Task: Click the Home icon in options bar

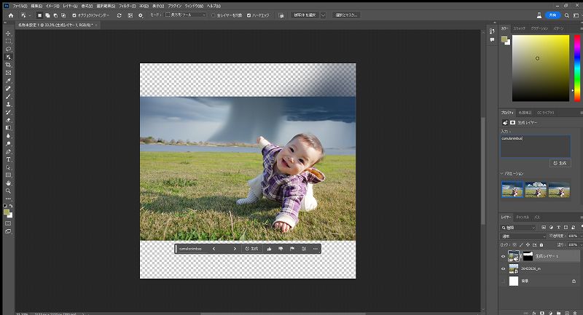Action: 11,15
